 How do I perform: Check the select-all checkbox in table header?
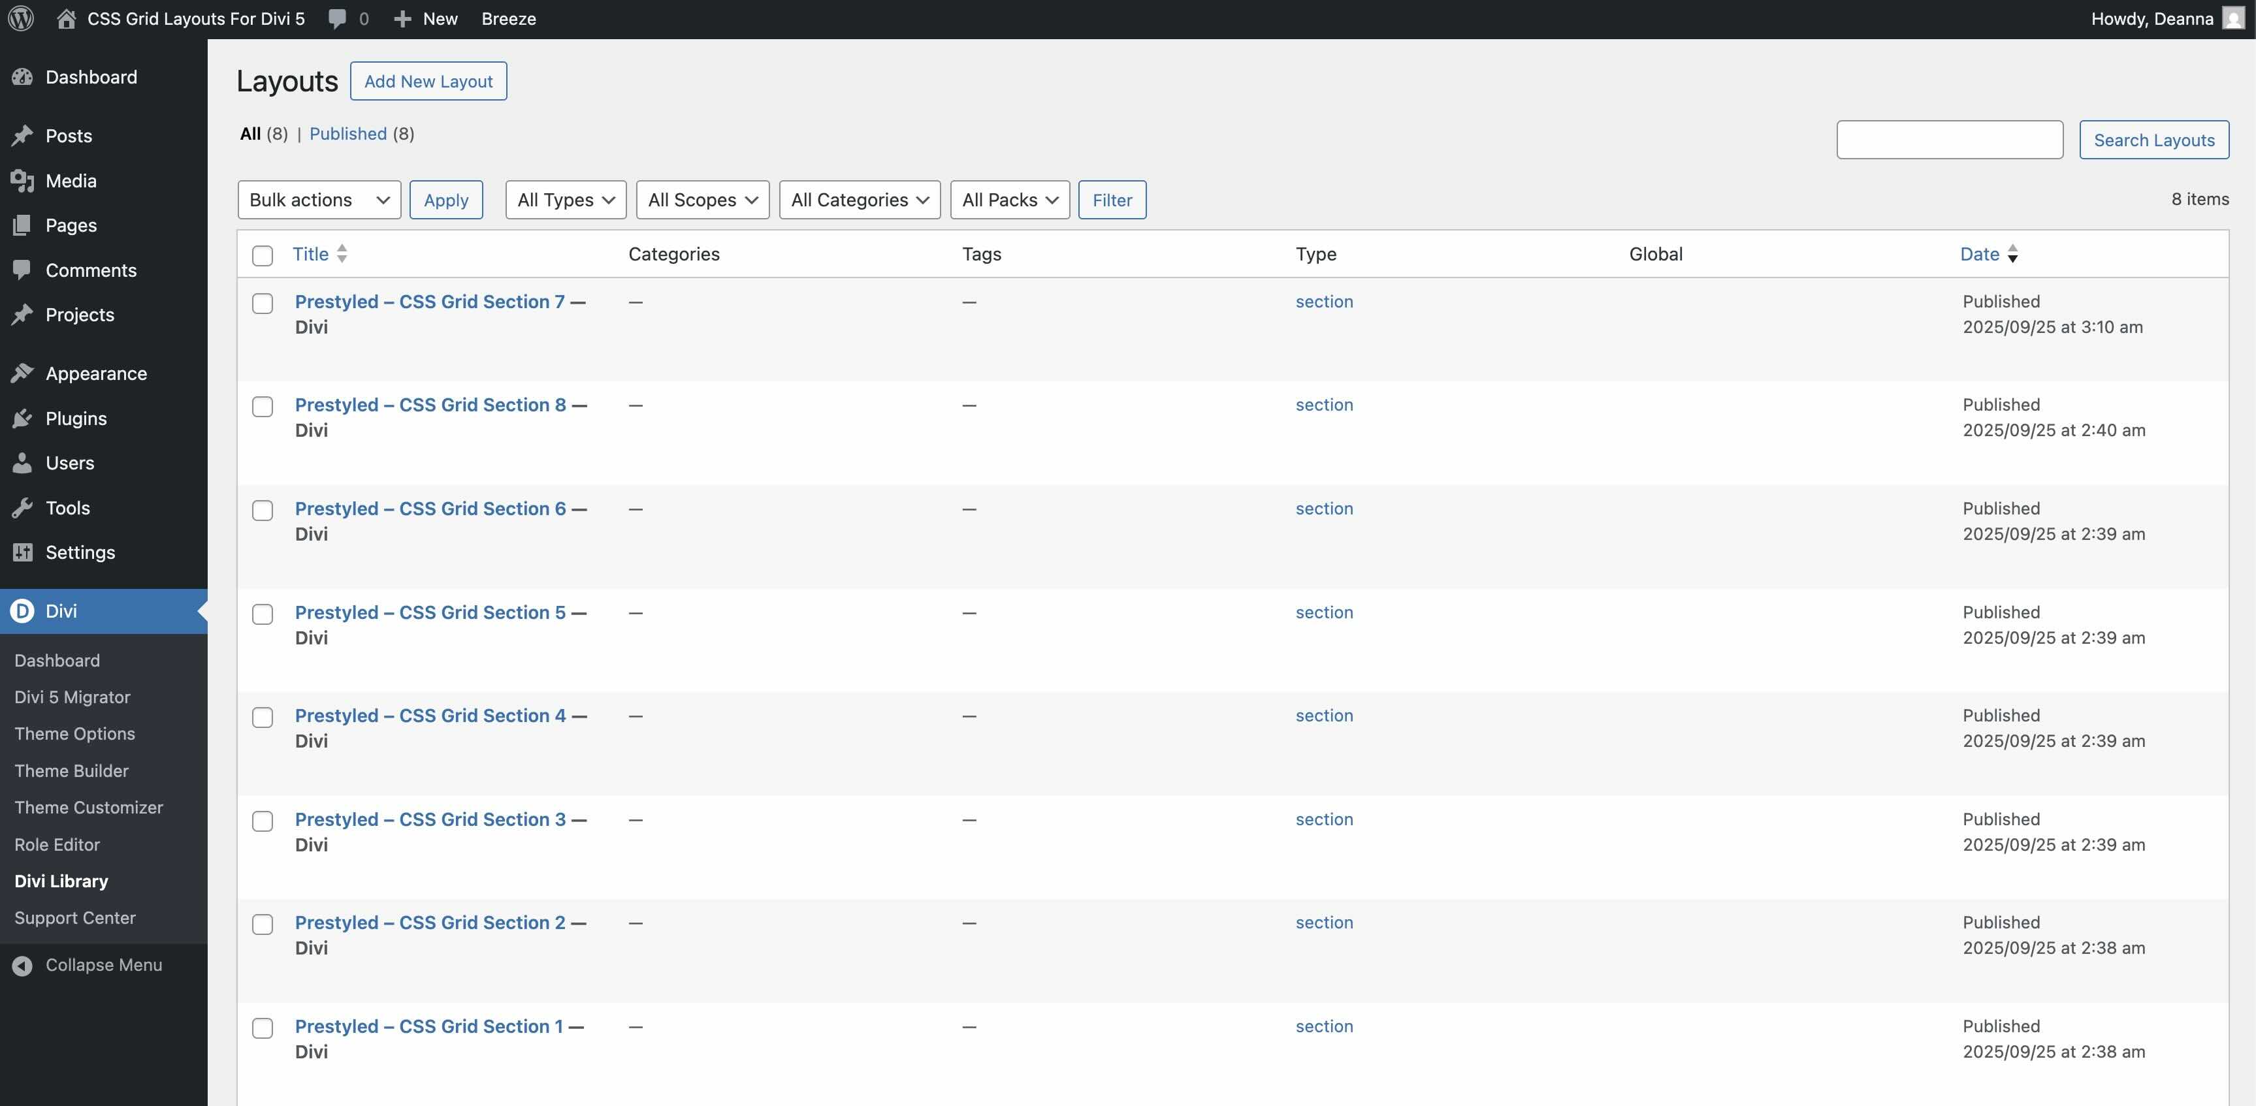pos(262,256)
